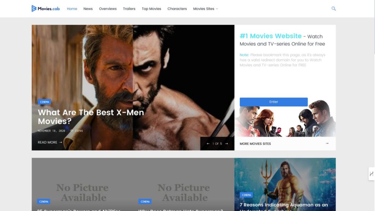The width and height of the screenshot is (375, 211).
Task: Click the view count eye icon
Action: tap(72, 131)
